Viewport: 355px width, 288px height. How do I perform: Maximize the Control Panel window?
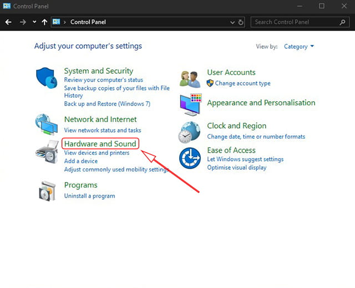(x=322, y=6)
